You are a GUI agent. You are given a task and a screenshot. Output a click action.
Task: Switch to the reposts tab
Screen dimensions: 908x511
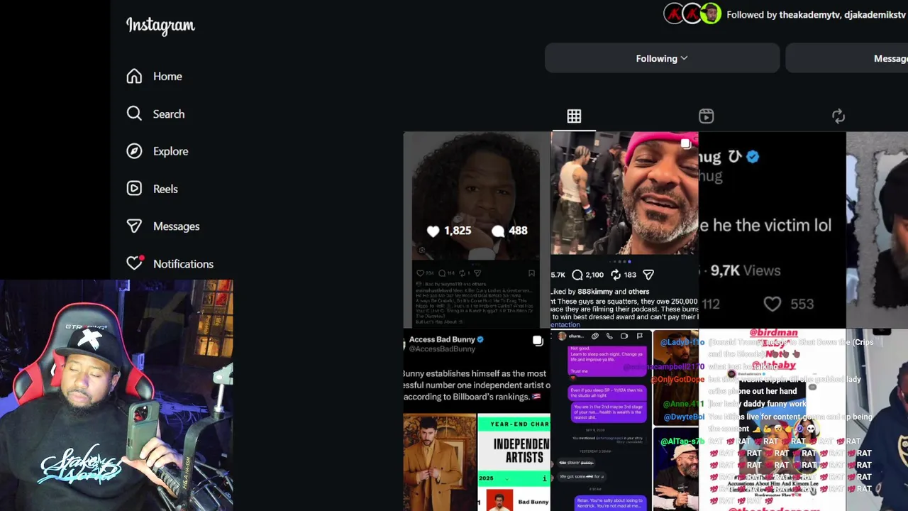point(838,116)
